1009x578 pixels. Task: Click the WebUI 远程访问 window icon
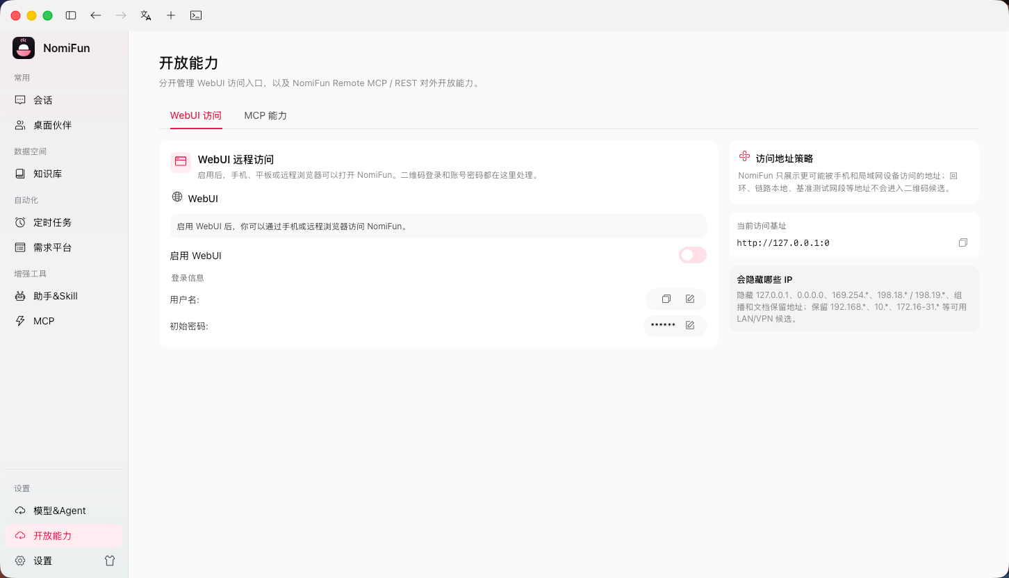tap(181, 162)
